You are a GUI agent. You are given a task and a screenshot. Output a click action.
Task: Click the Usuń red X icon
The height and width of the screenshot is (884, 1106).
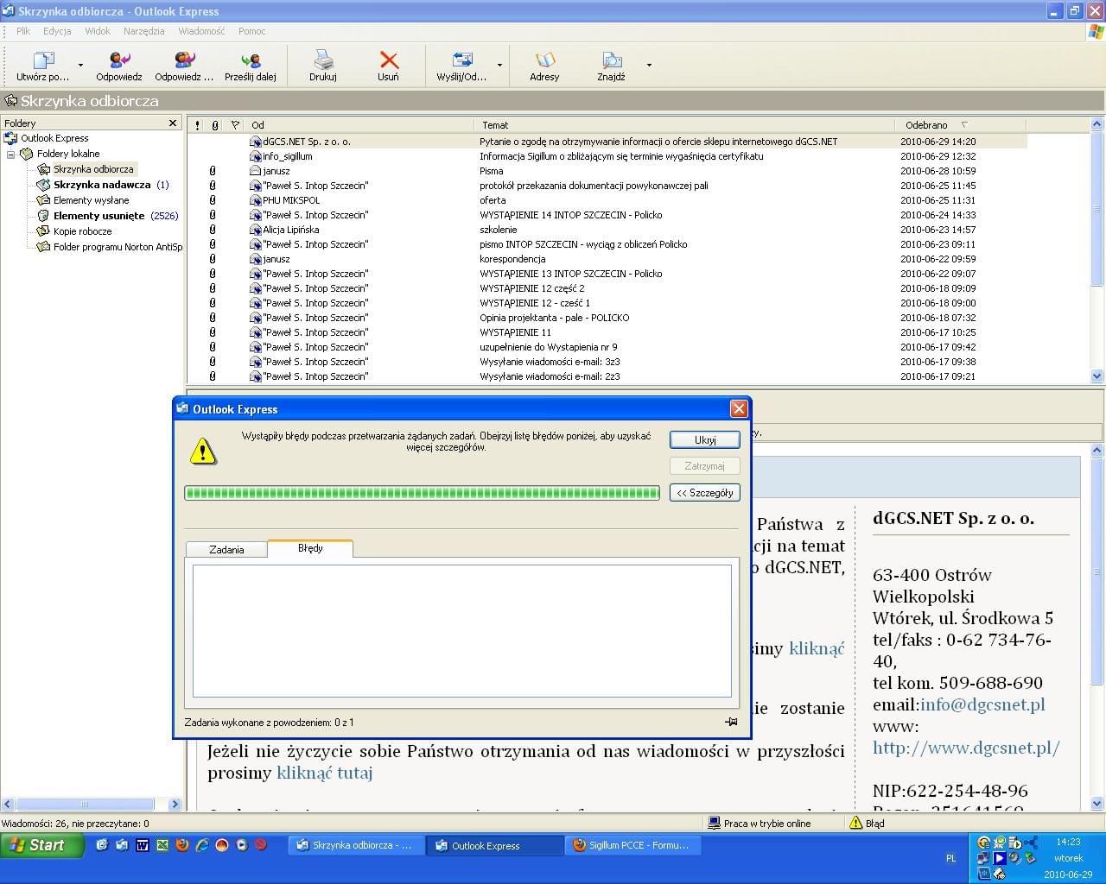[x=389, y=60]
